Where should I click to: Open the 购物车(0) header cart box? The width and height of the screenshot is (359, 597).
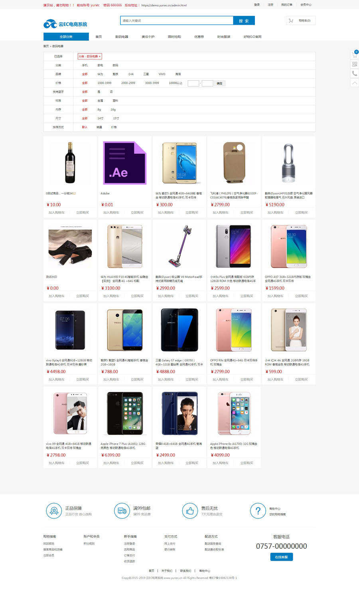tap(301, 20)
